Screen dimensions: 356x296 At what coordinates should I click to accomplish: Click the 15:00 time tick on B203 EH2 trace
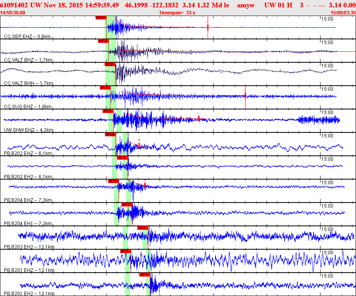pos(327,229)
